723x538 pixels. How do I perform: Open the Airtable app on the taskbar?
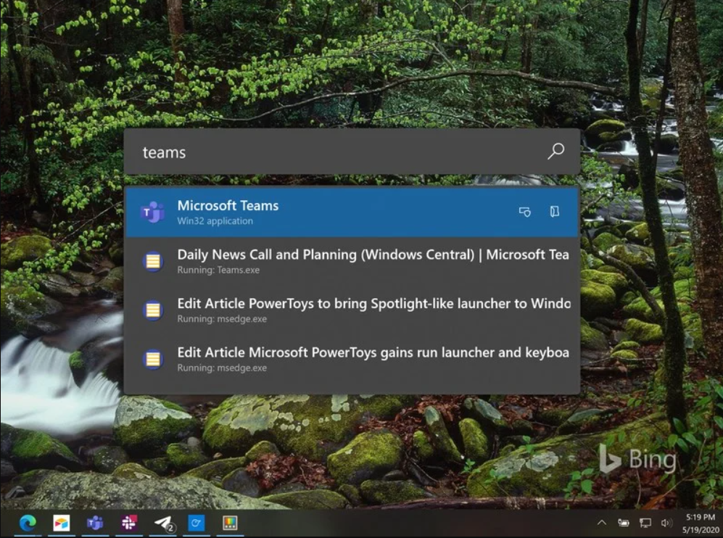(x=62, y=523)
